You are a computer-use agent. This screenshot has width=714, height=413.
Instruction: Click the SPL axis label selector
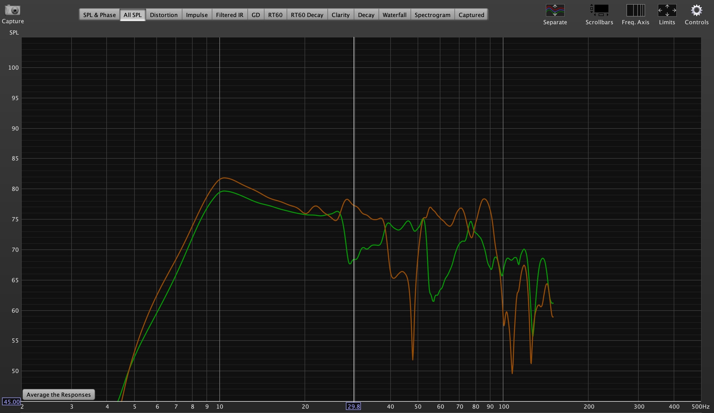click(x=14, y=33)
